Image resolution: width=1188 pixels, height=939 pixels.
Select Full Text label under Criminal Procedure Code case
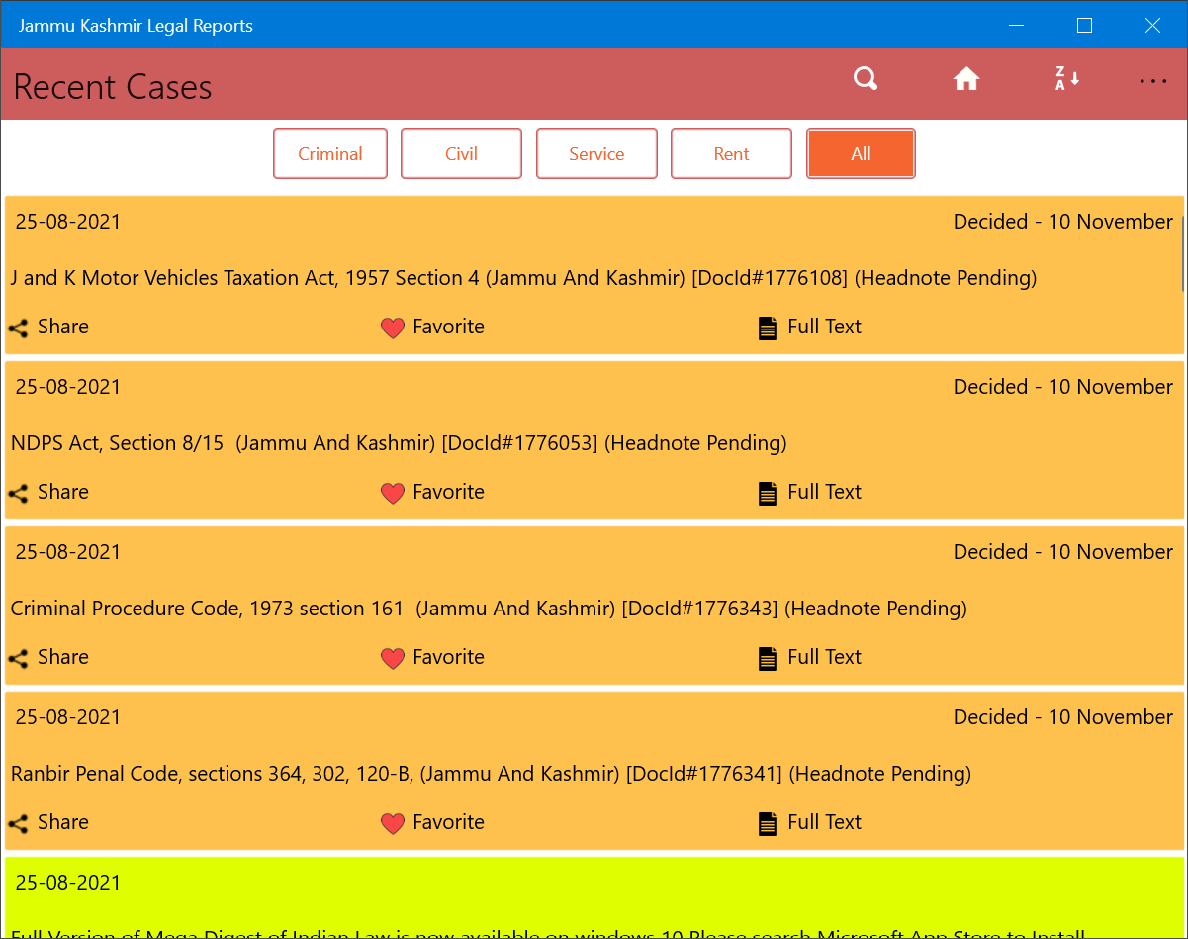[824, 657]
